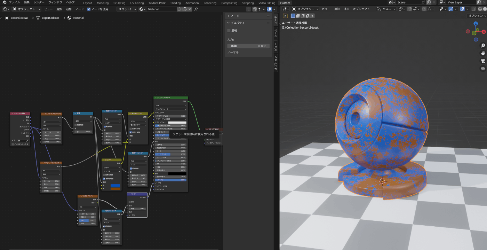The height and width of the screenshot is (250, 487).
Task: Open the viewport オブジェクト menu
Action: pyautogui.click(x=361, y=9)
